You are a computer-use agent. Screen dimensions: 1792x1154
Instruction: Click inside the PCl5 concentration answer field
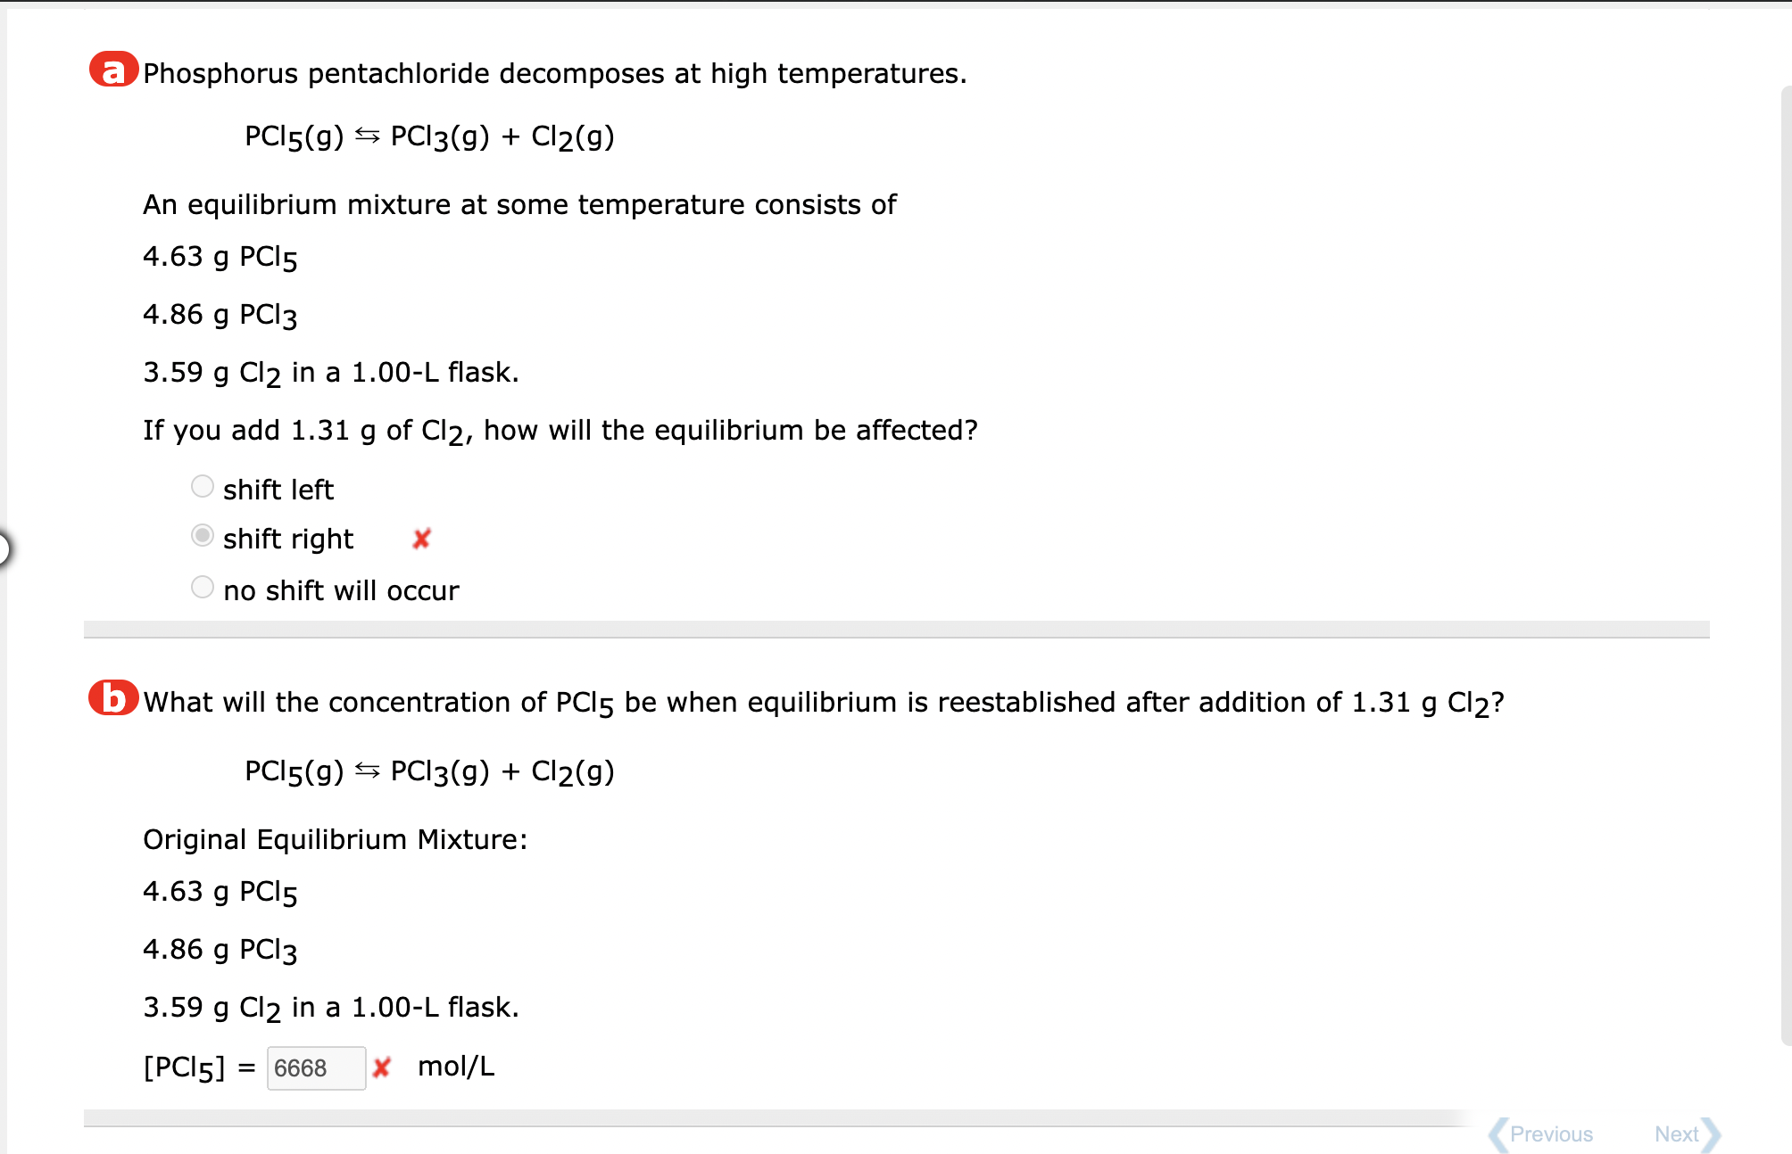pos(315,1067)
